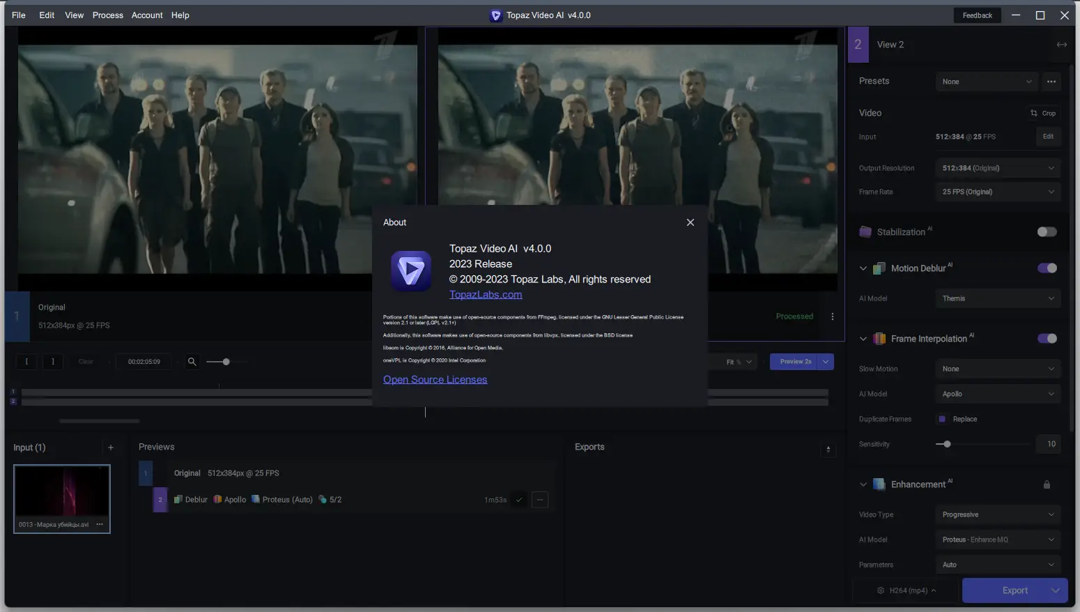Image resolution: width=1080 pixels, height=612 pixels.
Task: Toggle the Motion Deblur switch
Action: click(1047, 268)
